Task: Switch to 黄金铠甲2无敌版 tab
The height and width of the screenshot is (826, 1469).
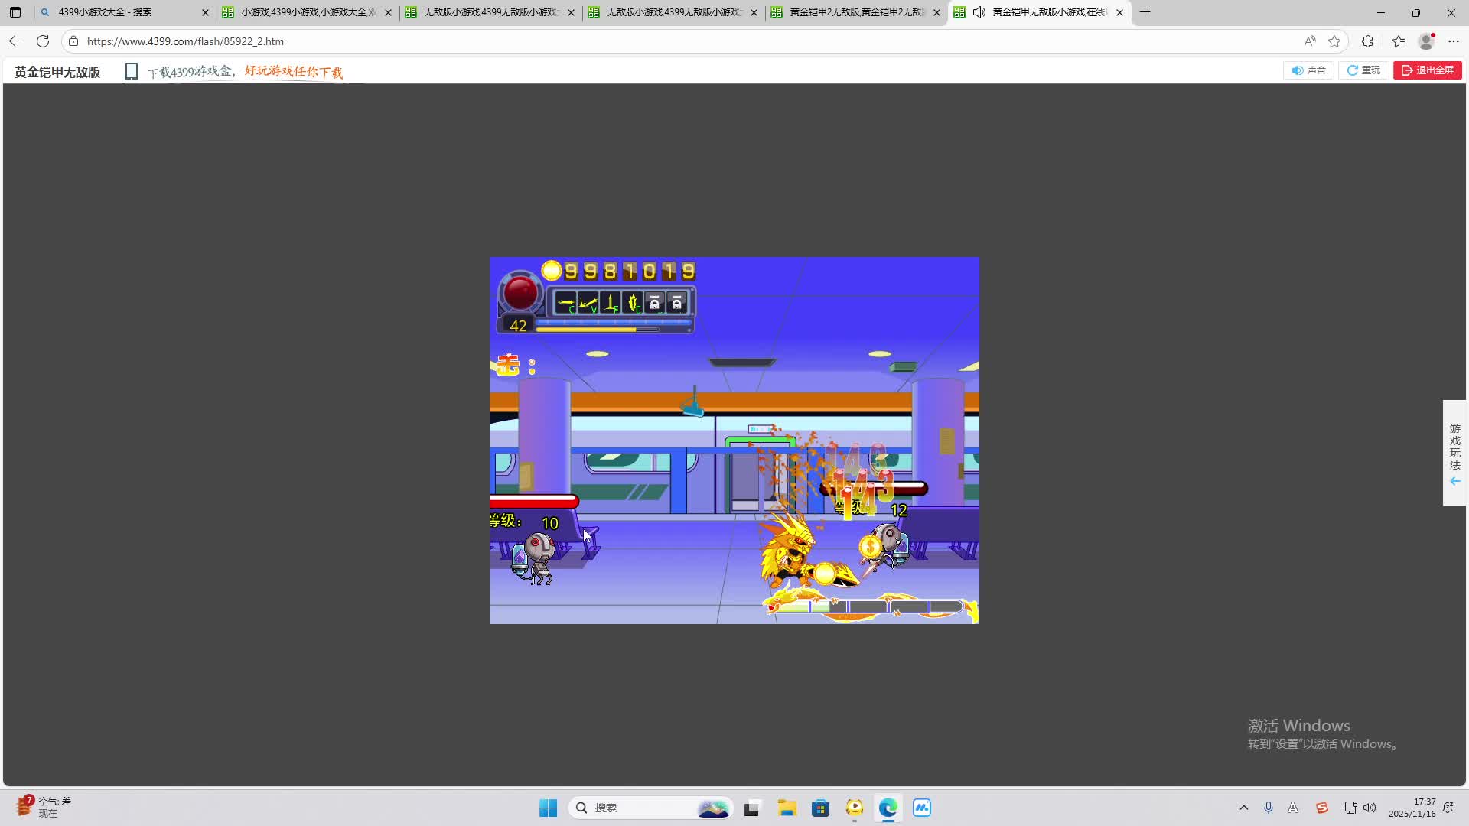Action: pyautogui.click(x=855, y=12)
